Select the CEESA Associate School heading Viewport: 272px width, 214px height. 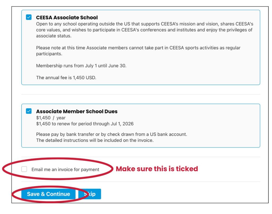coord(67,18)
